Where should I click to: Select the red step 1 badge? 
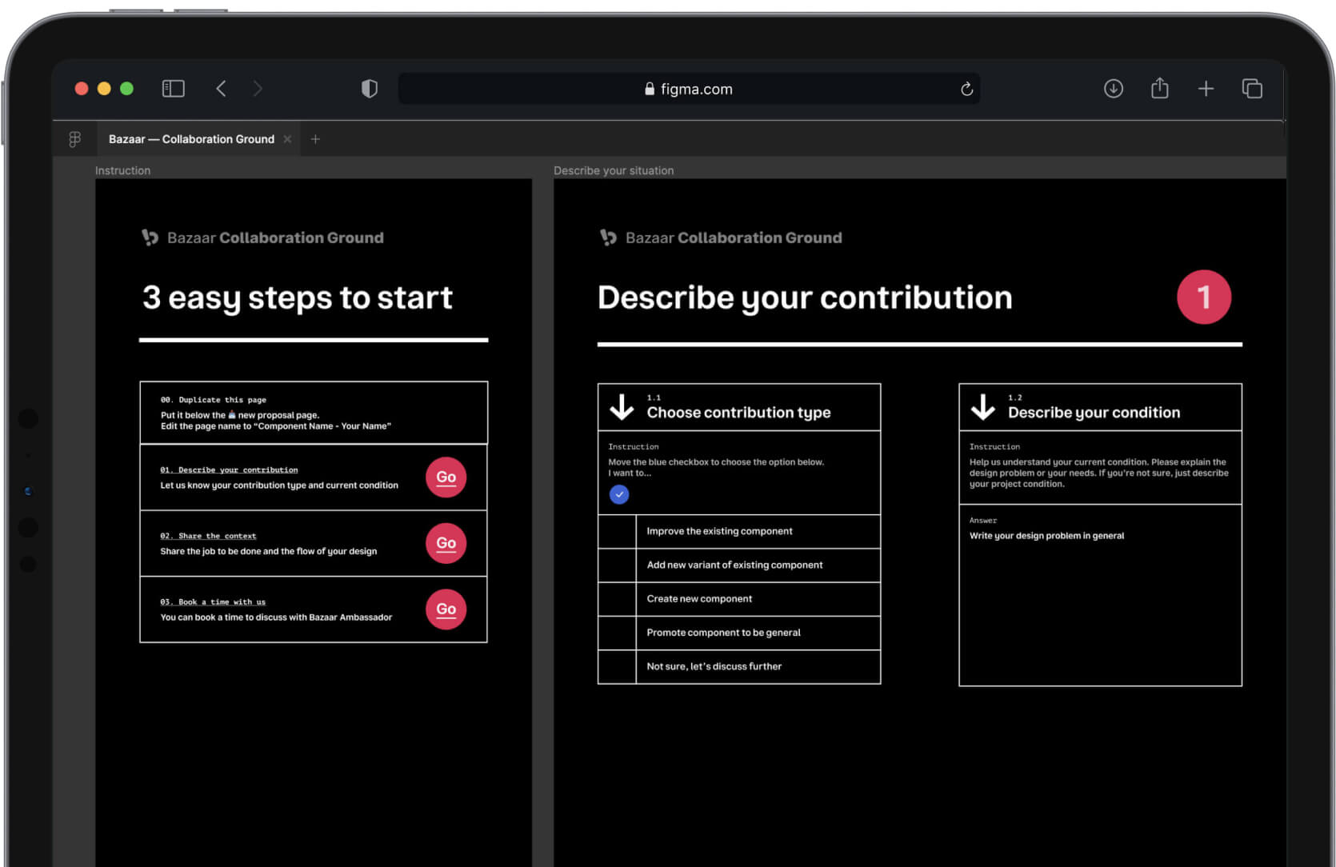tap(1204, 298)
